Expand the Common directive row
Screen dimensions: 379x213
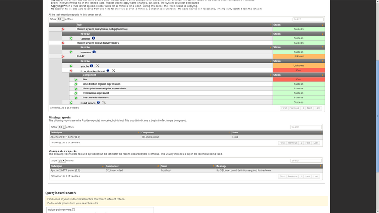point(71,38)
